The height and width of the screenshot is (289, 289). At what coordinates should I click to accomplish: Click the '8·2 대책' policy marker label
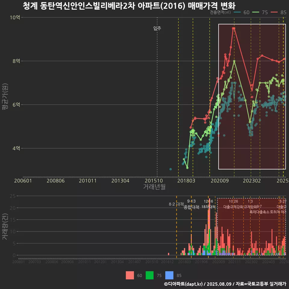pyautogui.click(x=176, y=204)
